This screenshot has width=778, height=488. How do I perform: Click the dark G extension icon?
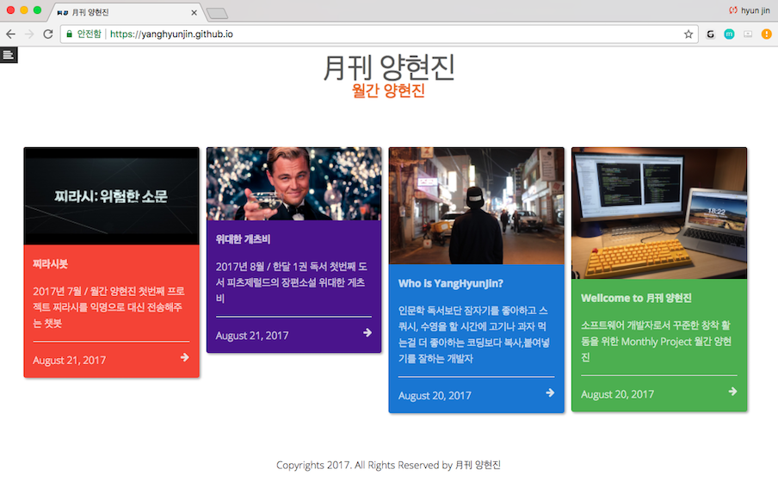(x=711, y=34)
